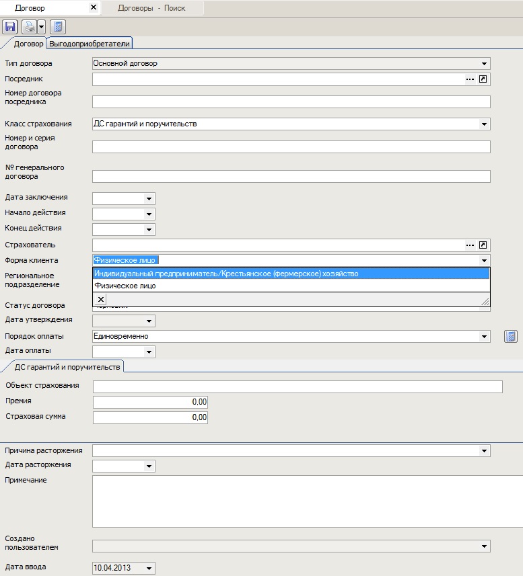The image size is (523, 576).
Task: Open the arrow menu beside the Print icon
Action: point(41,27)
